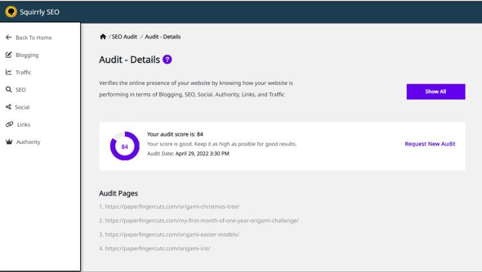The height and width of the screenshot is (272, 482).
Task: Click the back arrow icon in sidebar
Action: pyautogui.click(x=8, y=38)
